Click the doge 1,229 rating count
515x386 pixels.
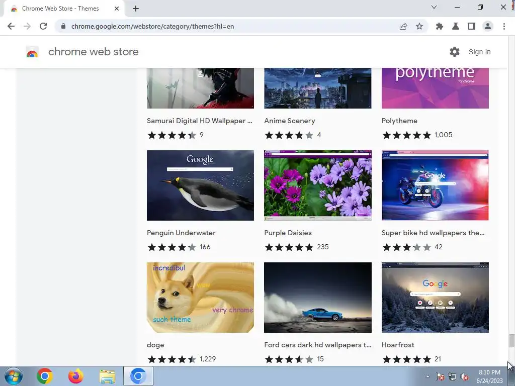click(x=208, y=359)
